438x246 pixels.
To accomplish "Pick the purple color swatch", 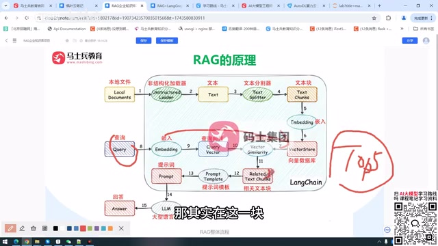I will pyautogui.click(x=96, y=228).
